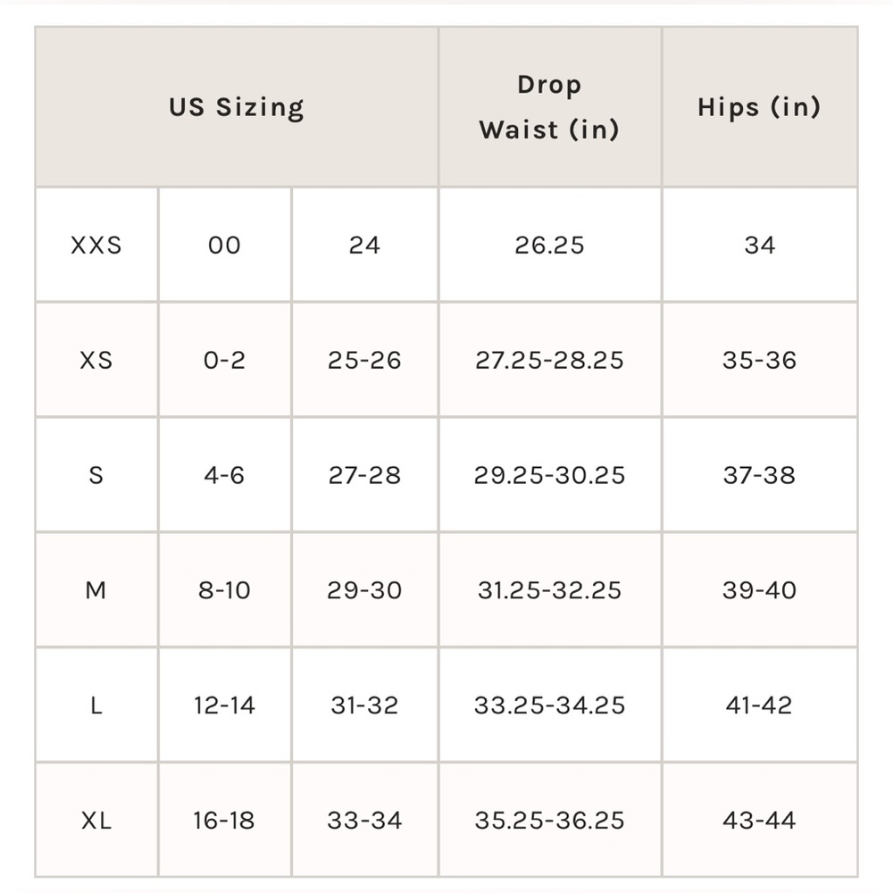
Task: Click the M size label cell
Action: (x=96, y=590)
